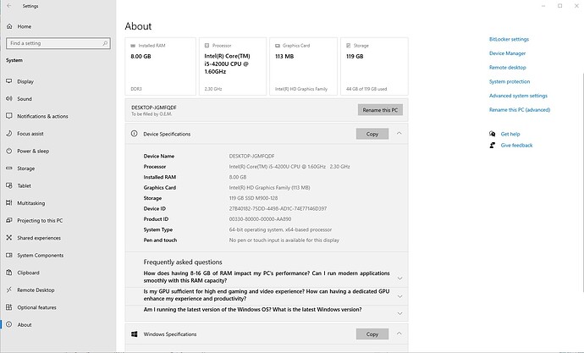Expand the RAM performance FAQ question
The image size is (584, 353).
[399, 278]
